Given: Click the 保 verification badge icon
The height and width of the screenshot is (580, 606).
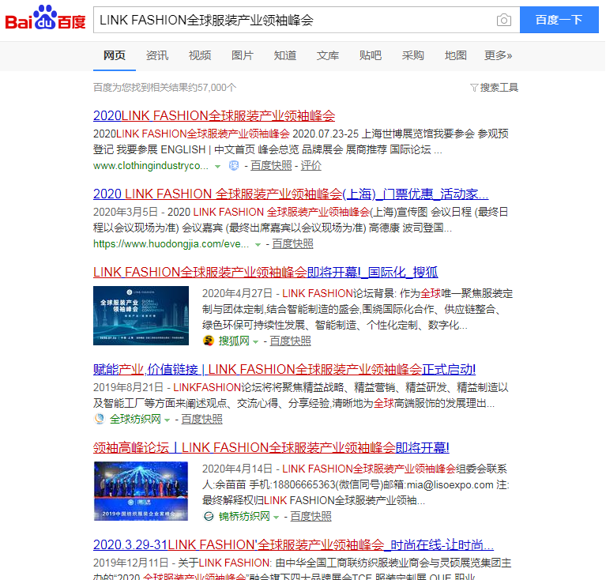Looking at the screenshot, I should [234, 166].
